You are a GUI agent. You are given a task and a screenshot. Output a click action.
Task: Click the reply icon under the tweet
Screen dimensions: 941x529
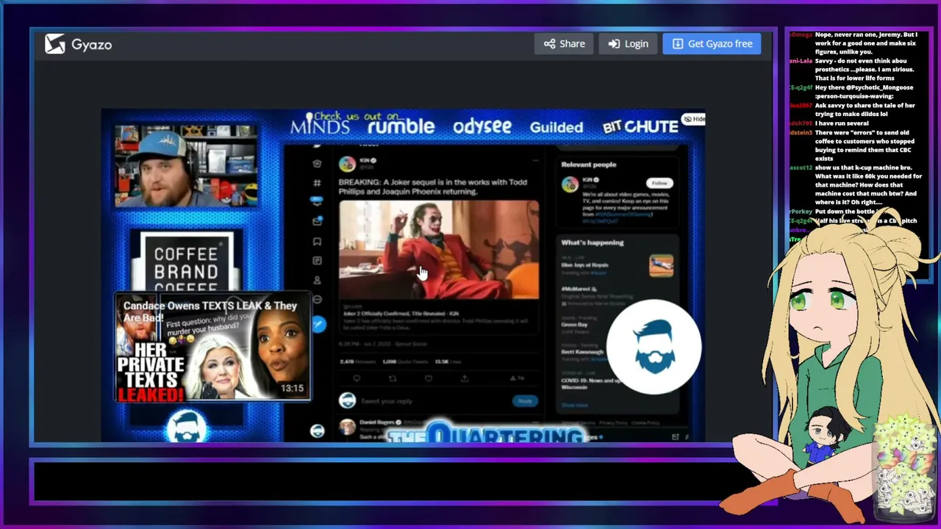point(357,378)
